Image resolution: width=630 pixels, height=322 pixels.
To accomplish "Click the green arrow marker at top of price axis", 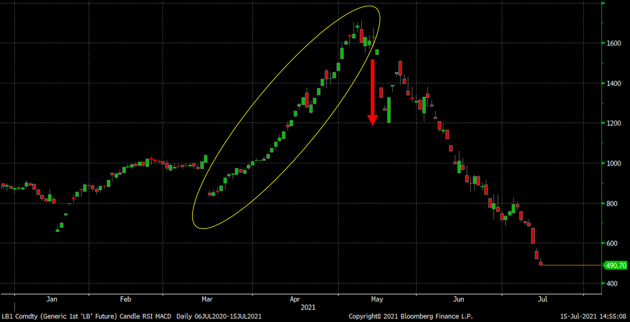I will [x=603, y=3].
